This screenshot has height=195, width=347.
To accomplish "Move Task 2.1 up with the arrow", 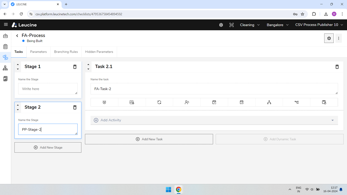I will point(88,65).
